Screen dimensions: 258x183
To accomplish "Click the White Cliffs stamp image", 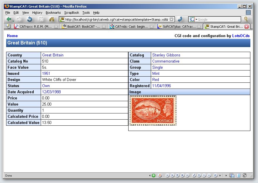I will [153, 111].
